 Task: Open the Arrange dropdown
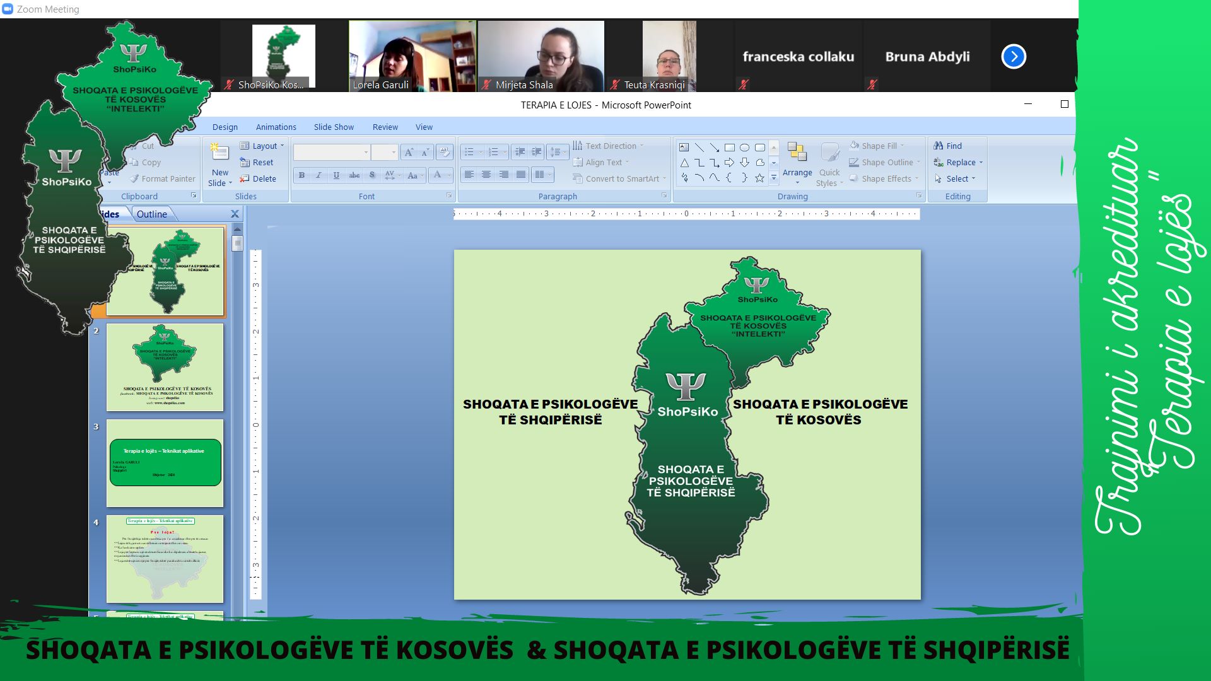[x=797, y=165]
